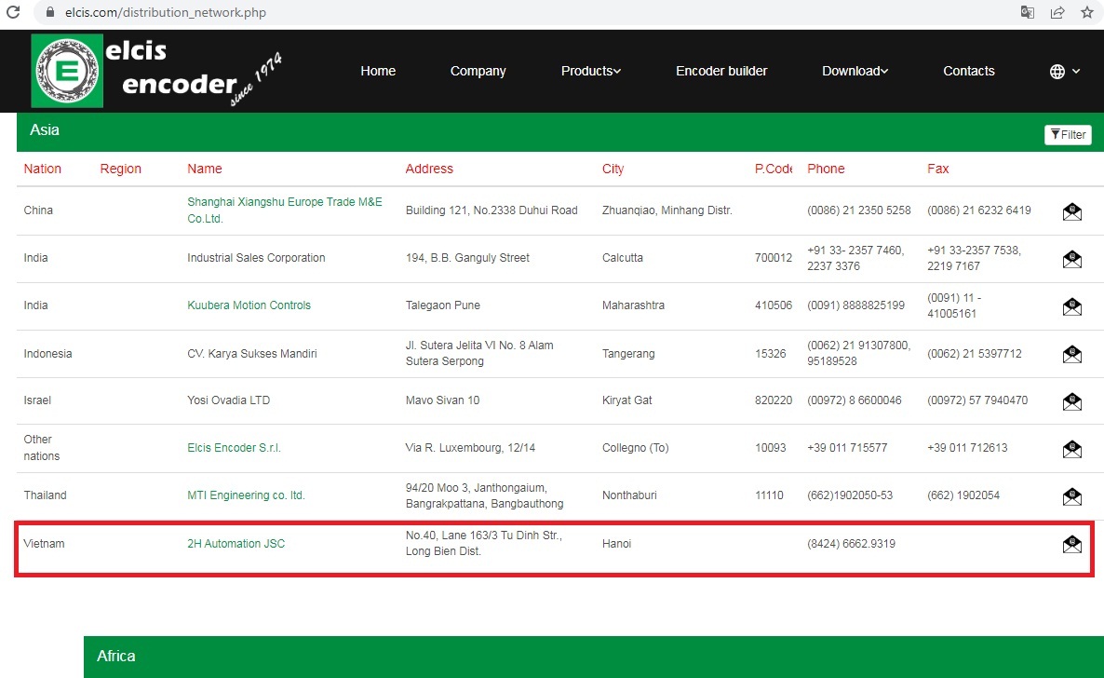Image resolution: width=1104 pixels, height=678 pixels.
Task: Click the translate page icon
Action: [1028, 12]
